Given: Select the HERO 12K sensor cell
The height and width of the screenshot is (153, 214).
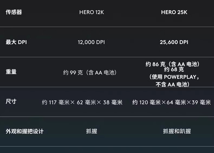Looking at the screenshot, I should tap(92, 12).
